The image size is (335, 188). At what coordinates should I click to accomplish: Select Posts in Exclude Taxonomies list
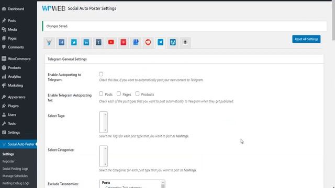coord(106,183)
